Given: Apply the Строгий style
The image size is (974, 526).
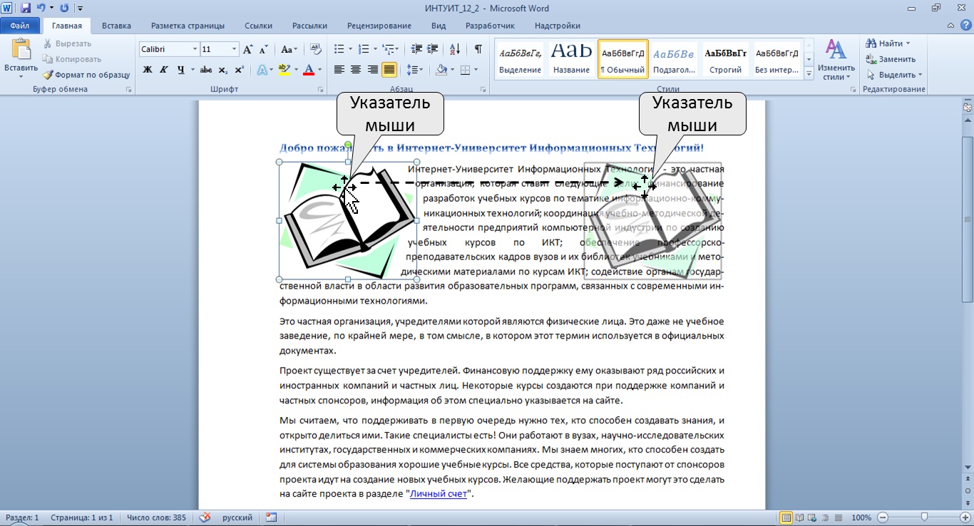Looking at the screenshot, I should point(725,58).
